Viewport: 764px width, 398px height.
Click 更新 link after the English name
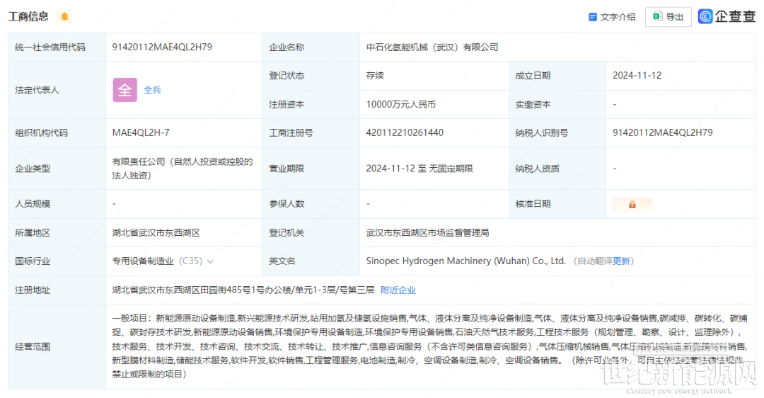(622, 261)
